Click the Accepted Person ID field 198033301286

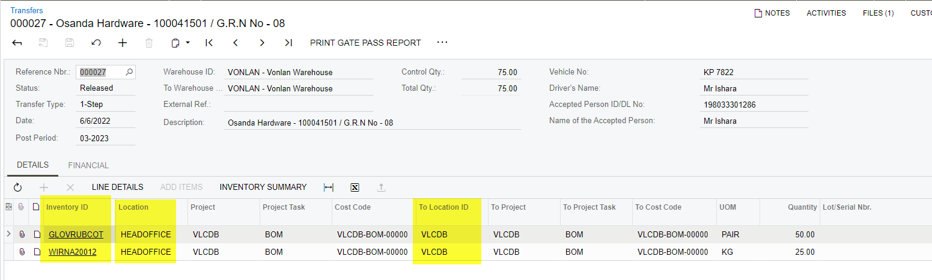[754, 105]
